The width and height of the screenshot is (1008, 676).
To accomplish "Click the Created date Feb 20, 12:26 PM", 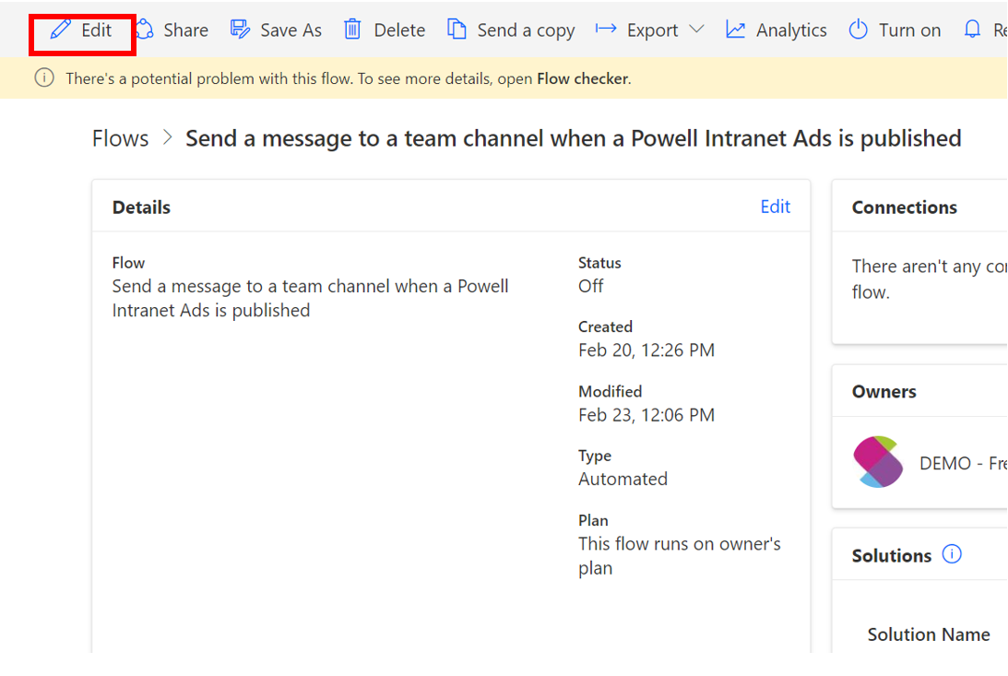I will click(646, 350).
